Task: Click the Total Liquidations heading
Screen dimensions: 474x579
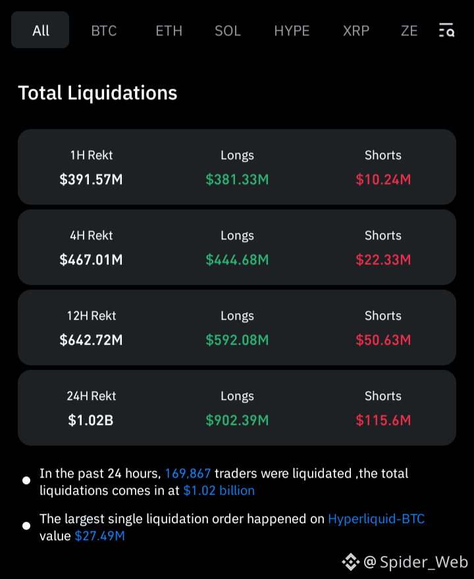Action: (97, 93)
